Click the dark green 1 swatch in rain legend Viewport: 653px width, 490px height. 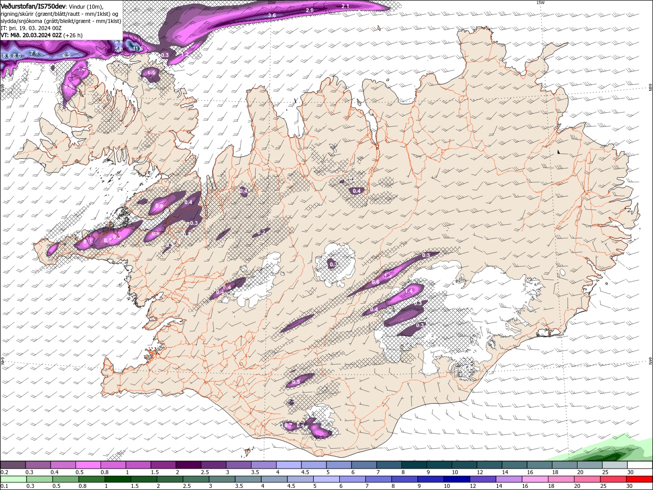[x=118, y=479]
